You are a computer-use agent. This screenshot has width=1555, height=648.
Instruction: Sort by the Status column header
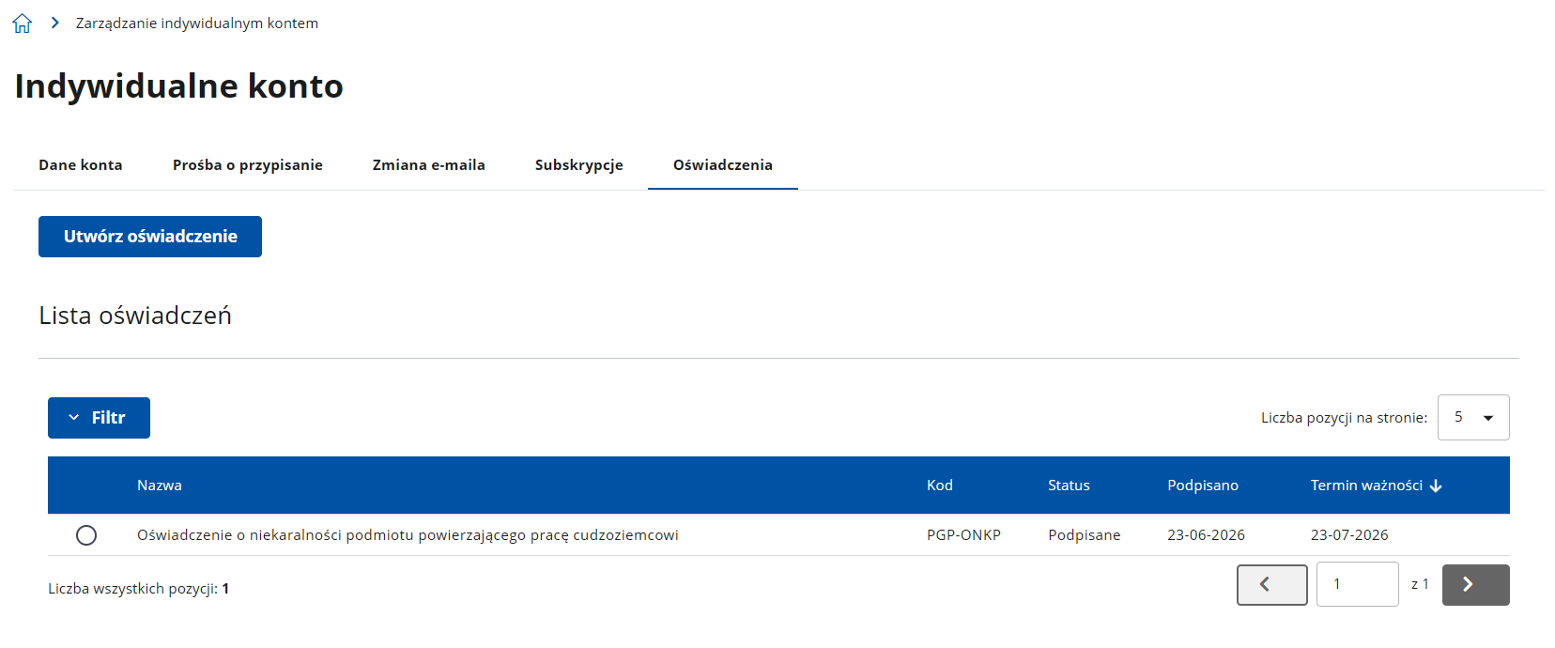tap(1069, 486)
